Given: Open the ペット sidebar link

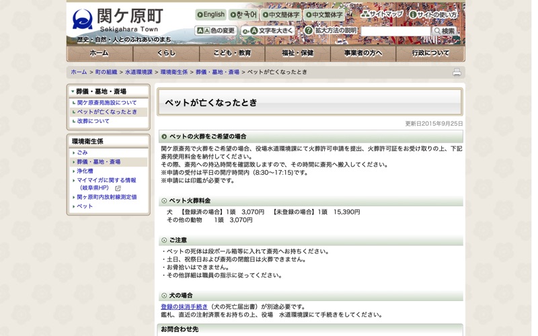Looking at the screenshot, I should tap(85, 206).
